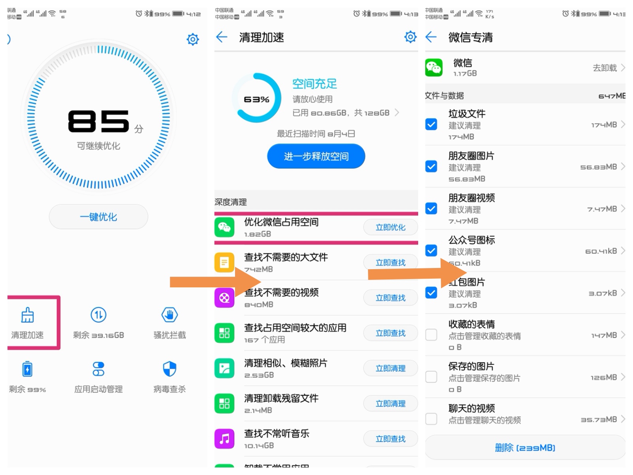The image size is (633, 475).
Task: Check 聊天的视频 checkbox
Action: (431, 419)
